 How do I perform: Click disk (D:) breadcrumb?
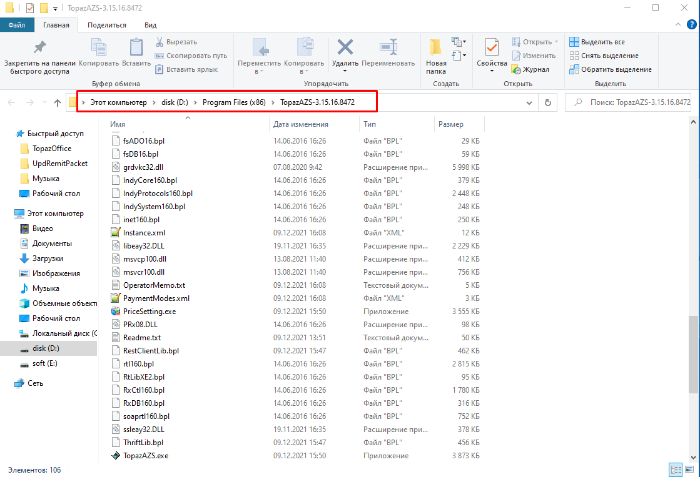point(175,102)
